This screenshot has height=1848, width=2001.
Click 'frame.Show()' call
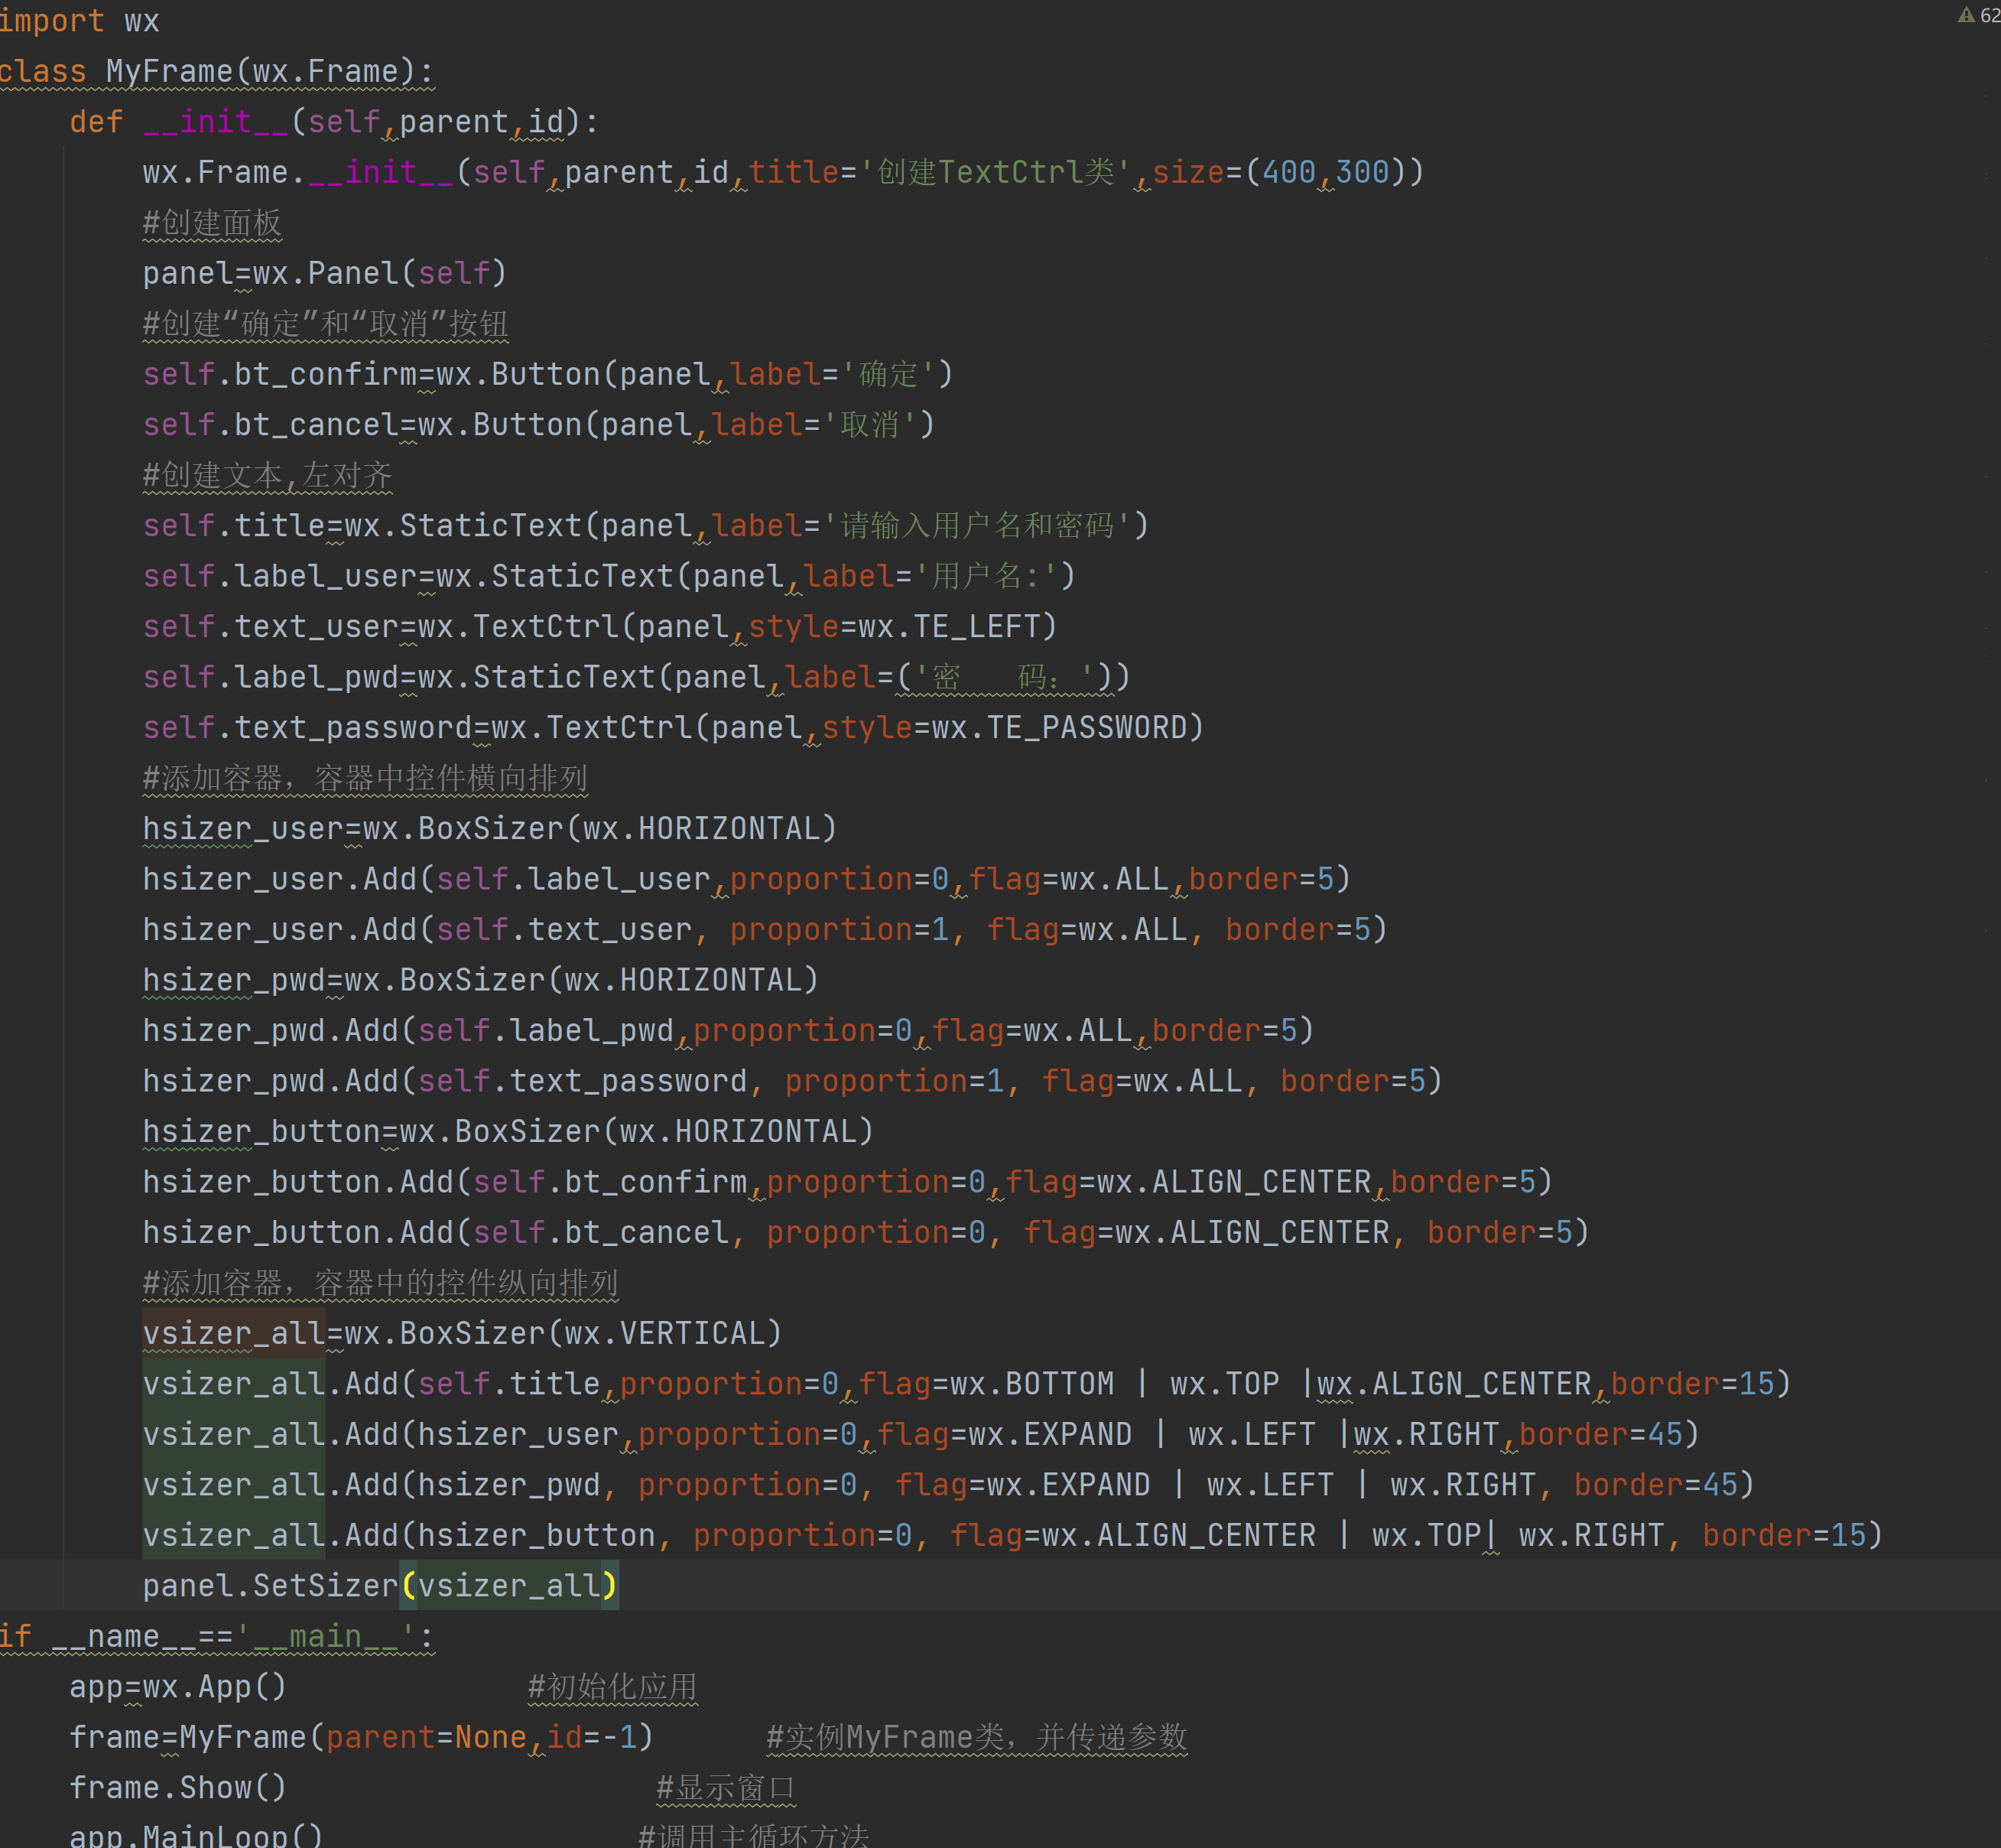point(177,1788)
